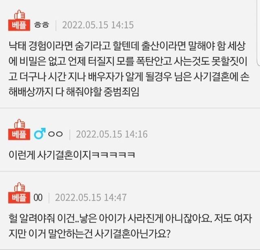Click the comment line starting with 헐 알려야줘

coord(130,218)
